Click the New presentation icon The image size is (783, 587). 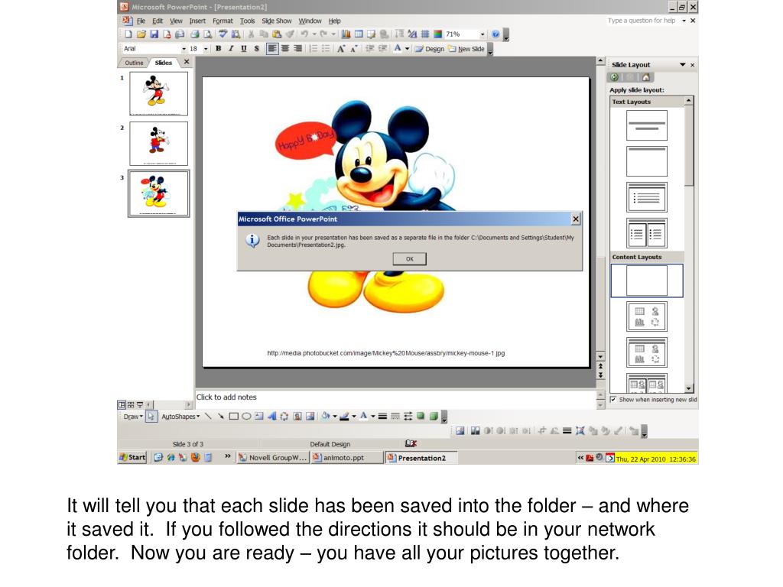coord(128,34)
